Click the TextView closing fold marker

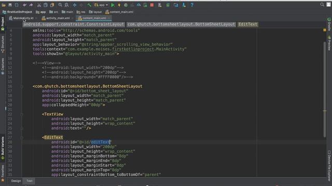(22, 128)
